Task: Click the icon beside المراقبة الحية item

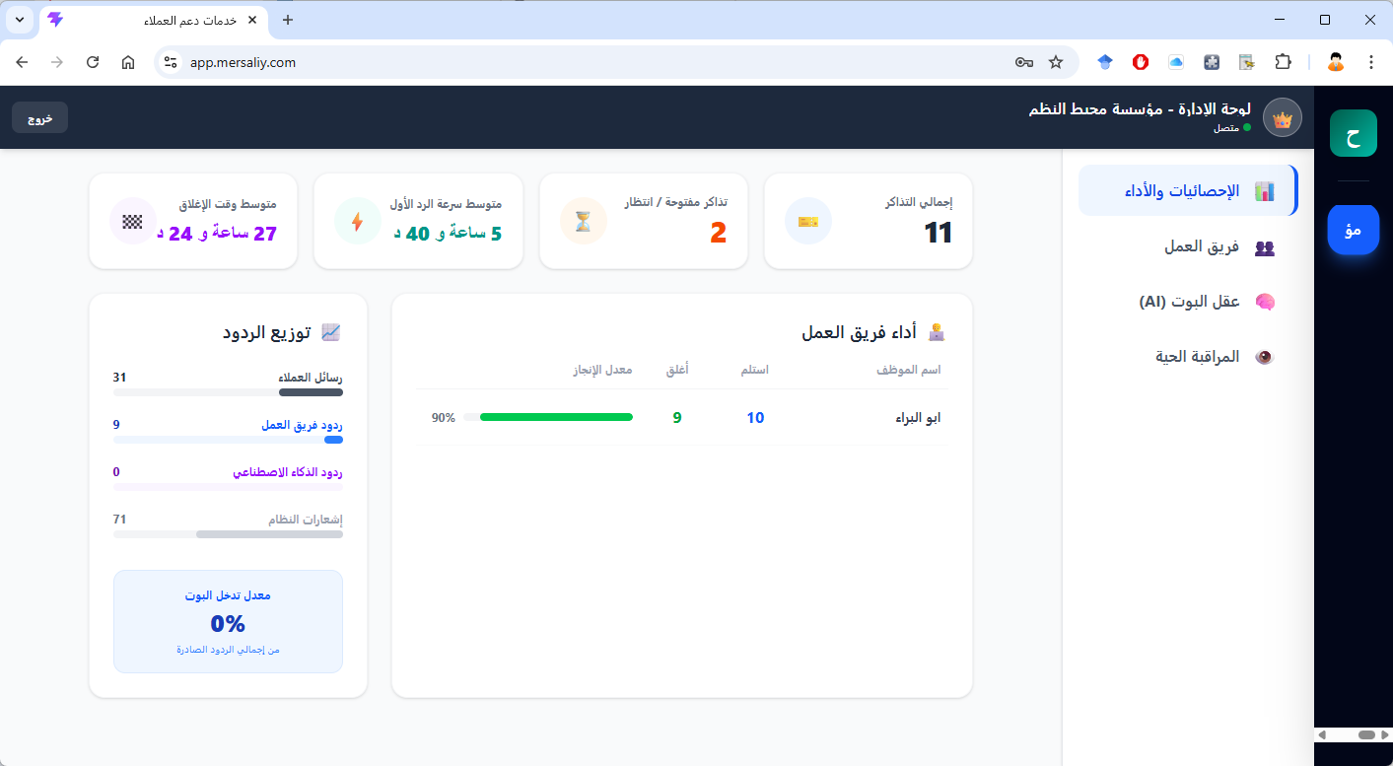Action: (x=1265, y=357)
